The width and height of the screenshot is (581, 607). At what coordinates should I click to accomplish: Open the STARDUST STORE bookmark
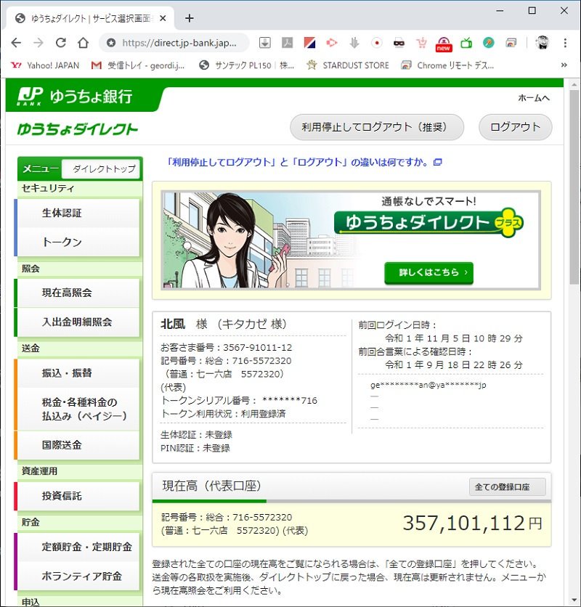pyautogui.click(x=347, y=65)
